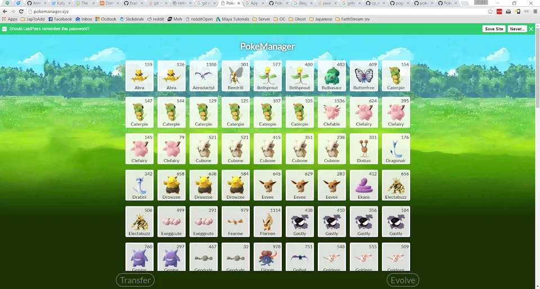Dismiss the LastPass password bar
This screenshot has height=289, width=540.
(x=531, y=29)
